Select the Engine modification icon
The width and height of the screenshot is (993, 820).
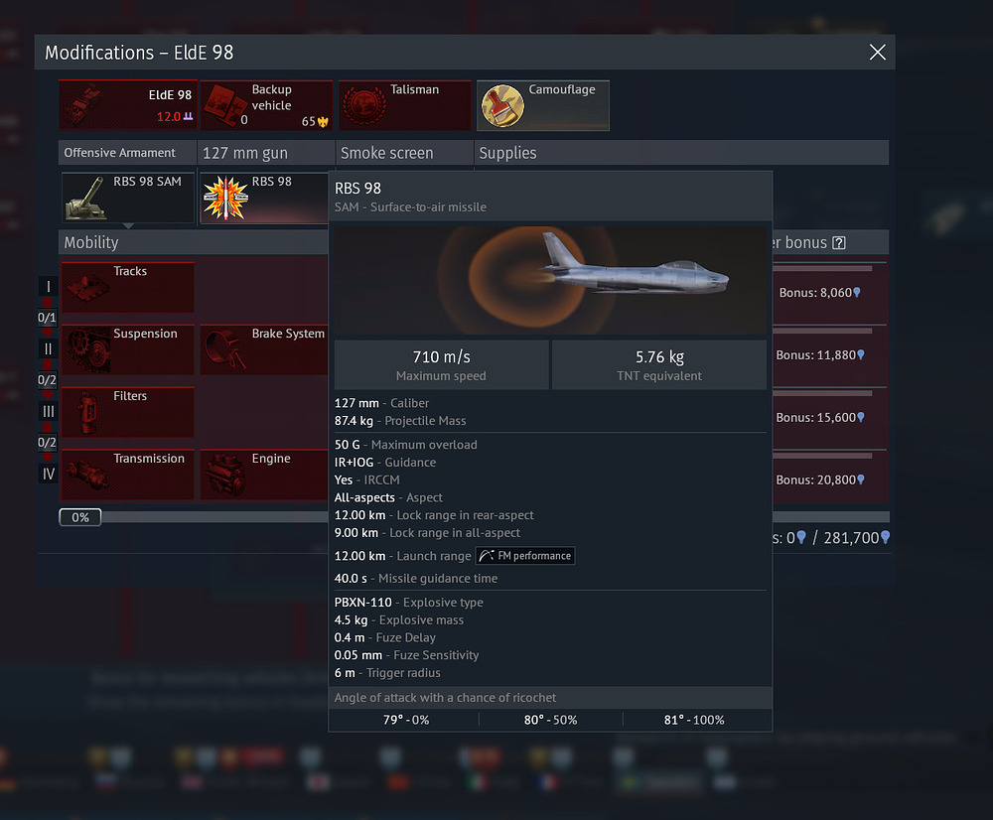tap(225, 475)
